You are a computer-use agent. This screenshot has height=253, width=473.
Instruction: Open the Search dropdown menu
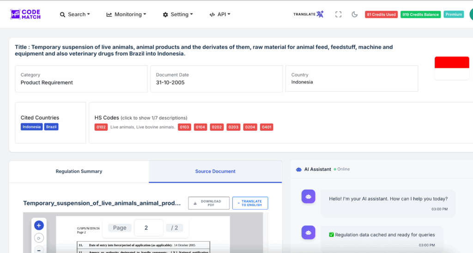[x=75, y=14]
